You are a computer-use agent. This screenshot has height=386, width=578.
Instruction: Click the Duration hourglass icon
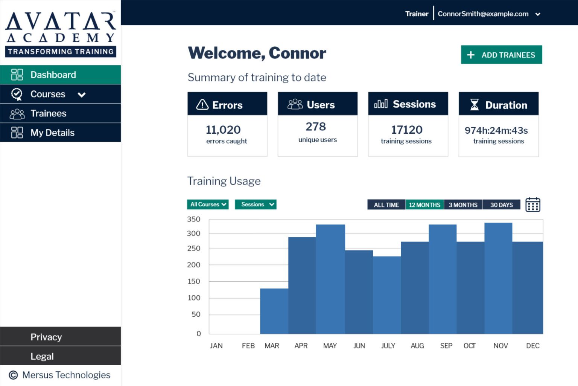point(475,105)
